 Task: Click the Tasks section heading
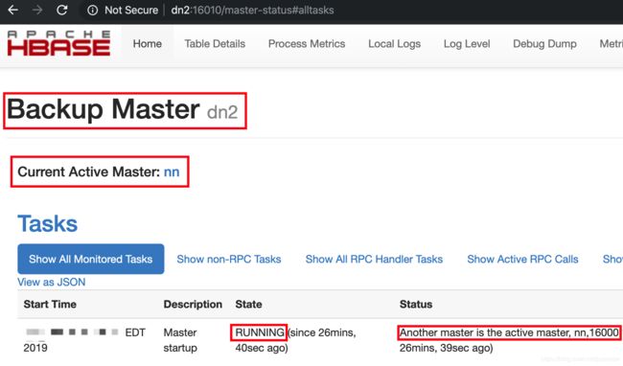[x=48, y=223]
